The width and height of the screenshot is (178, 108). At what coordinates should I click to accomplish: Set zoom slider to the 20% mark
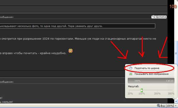pyautogui.click(x=129, y=91)
